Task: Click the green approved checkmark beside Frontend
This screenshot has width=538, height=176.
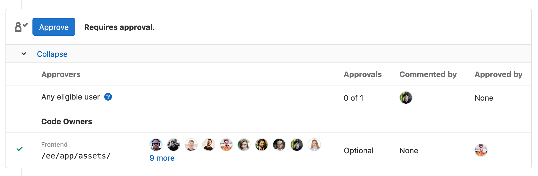Action: click(20, 149)
